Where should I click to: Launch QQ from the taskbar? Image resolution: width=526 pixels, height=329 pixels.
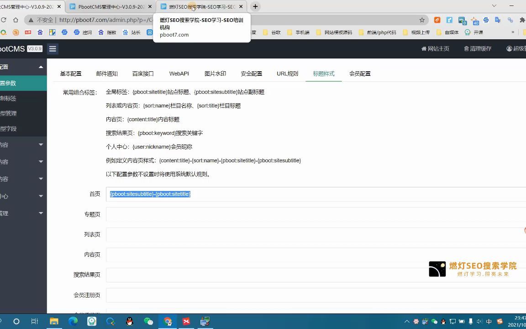pos(130,322)
